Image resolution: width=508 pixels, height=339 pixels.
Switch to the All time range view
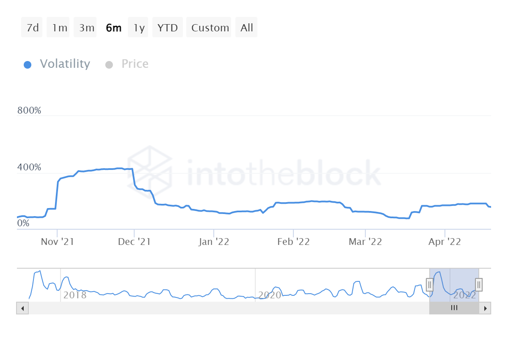[246, 27]
